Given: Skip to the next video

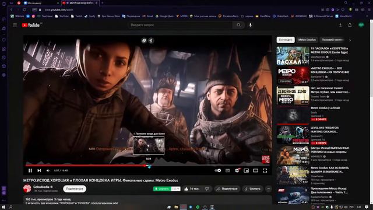Looking at the screenshot, I should click(39, 170).
